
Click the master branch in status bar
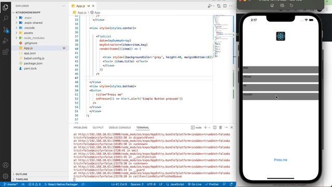tap(11, 184)
